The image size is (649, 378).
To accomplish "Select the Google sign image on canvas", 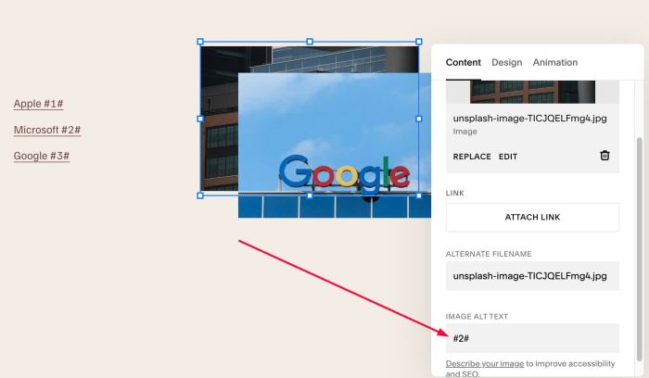I will click(x=335, y=145).
